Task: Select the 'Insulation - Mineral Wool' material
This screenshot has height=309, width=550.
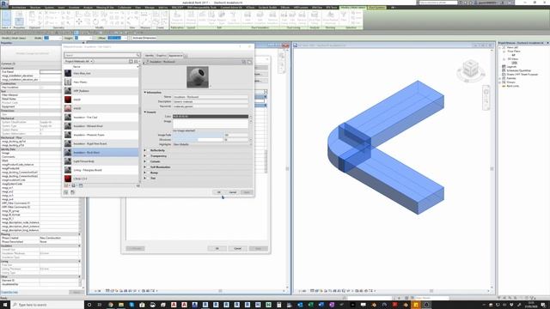Action: 101,126
